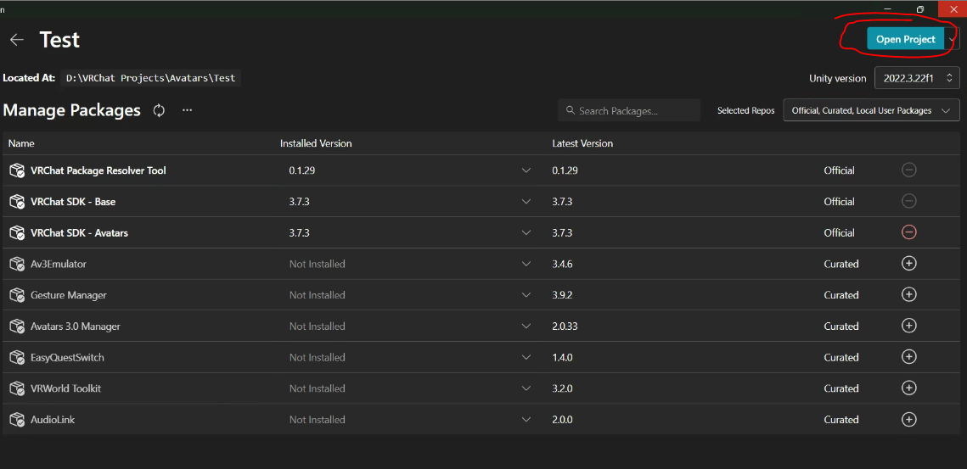Add the EasyQuestSwitch package

coord(908,357)
